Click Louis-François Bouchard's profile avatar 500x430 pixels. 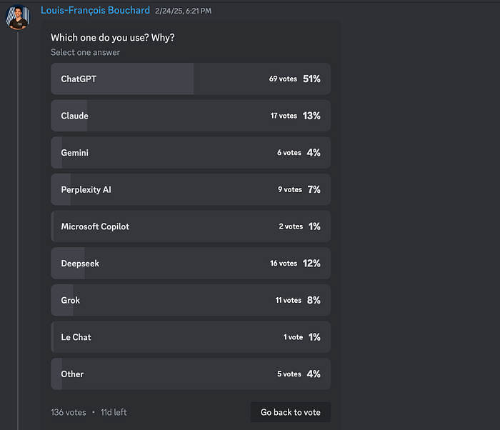tap(19, 17)
